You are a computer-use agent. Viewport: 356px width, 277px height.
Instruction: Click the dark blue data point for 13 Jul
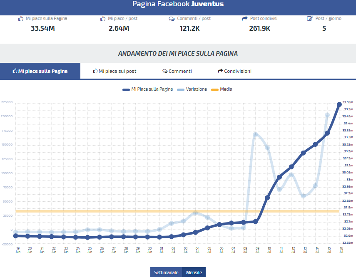303,153
